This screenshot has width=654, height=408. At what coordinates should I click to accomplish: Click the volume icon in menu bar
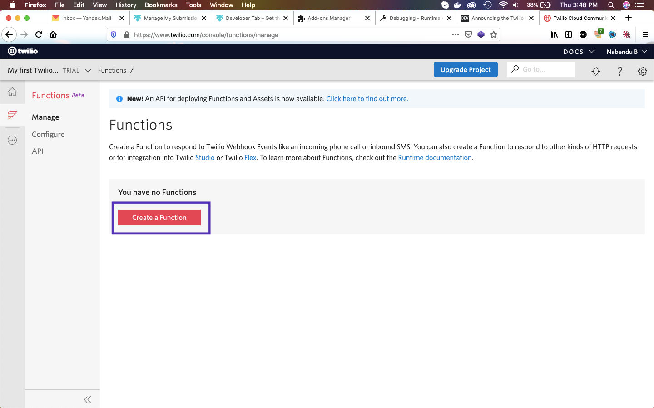point(515,5)
